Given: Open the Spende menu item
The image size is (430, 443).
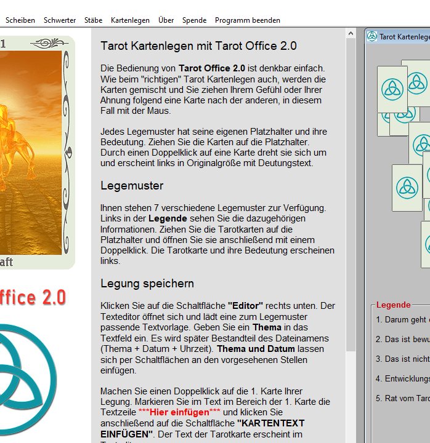Looking at the screenshot, I should (x=194, y=20).
